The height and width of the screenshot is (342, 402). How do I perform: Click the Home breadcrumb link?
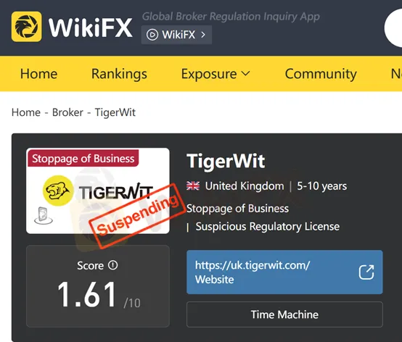pos(26,112)
